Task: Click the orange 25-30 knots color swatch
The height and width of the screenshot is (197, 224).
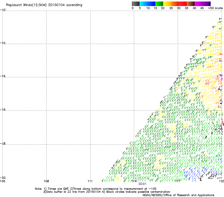Action: click(175, 4)
